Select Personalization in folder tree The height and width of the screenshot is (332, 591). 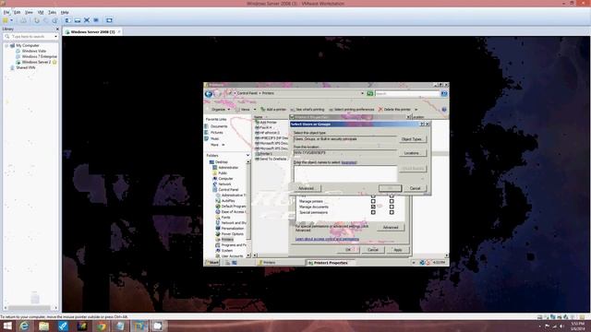tap(230, 228)
